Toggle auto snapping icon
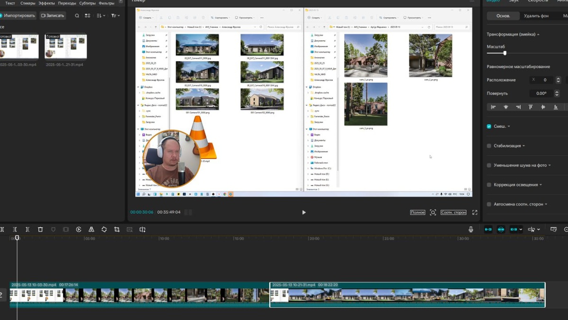The height and width of the screenshot is (320, 568). point(501,229)
